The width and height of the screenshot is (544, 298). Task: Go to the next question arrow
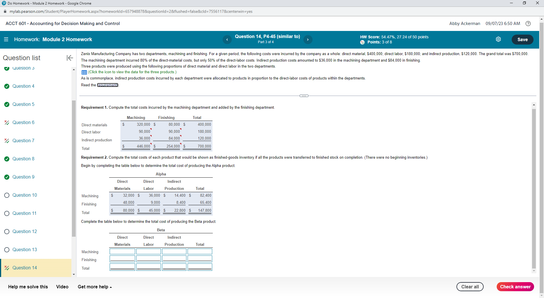308,40
